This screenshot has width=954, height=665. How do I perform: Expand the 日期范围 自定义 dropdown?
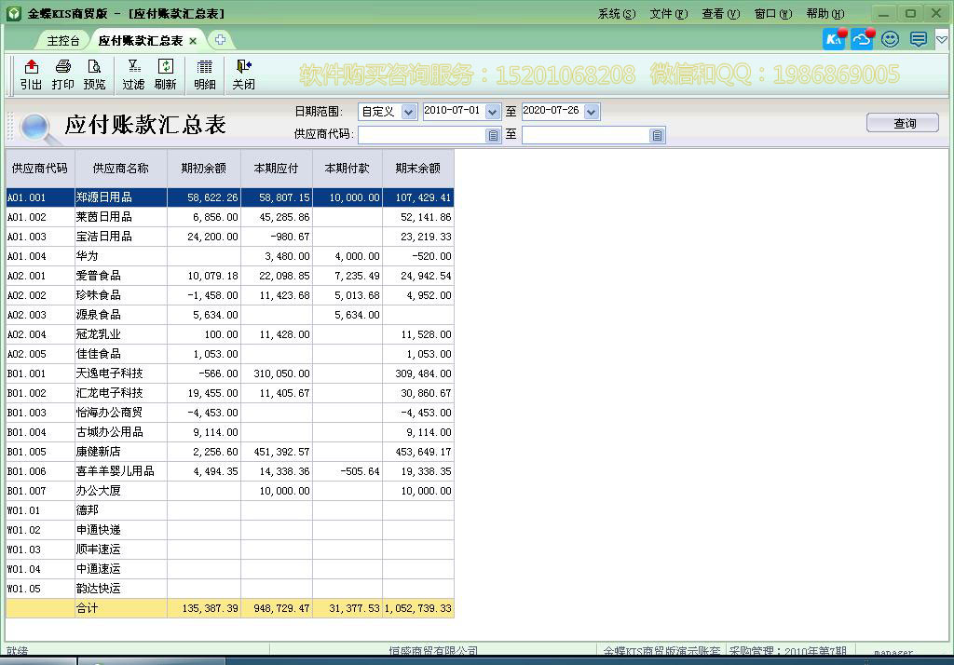coord(408,112)
